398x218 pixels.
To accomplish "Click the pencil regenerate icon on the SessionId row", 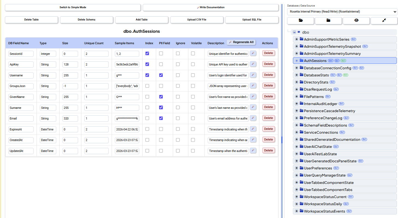I will [x=253, y=53].
